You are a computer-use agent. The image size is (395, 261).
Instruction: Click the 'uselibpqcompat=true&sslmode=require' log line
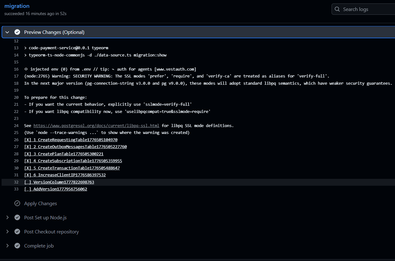(x=117, y=111)
